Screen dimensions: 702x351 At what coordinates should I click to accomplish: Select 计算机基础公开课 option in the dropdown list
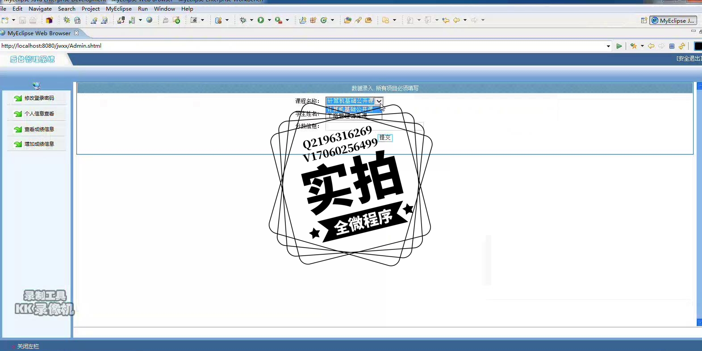354,109
